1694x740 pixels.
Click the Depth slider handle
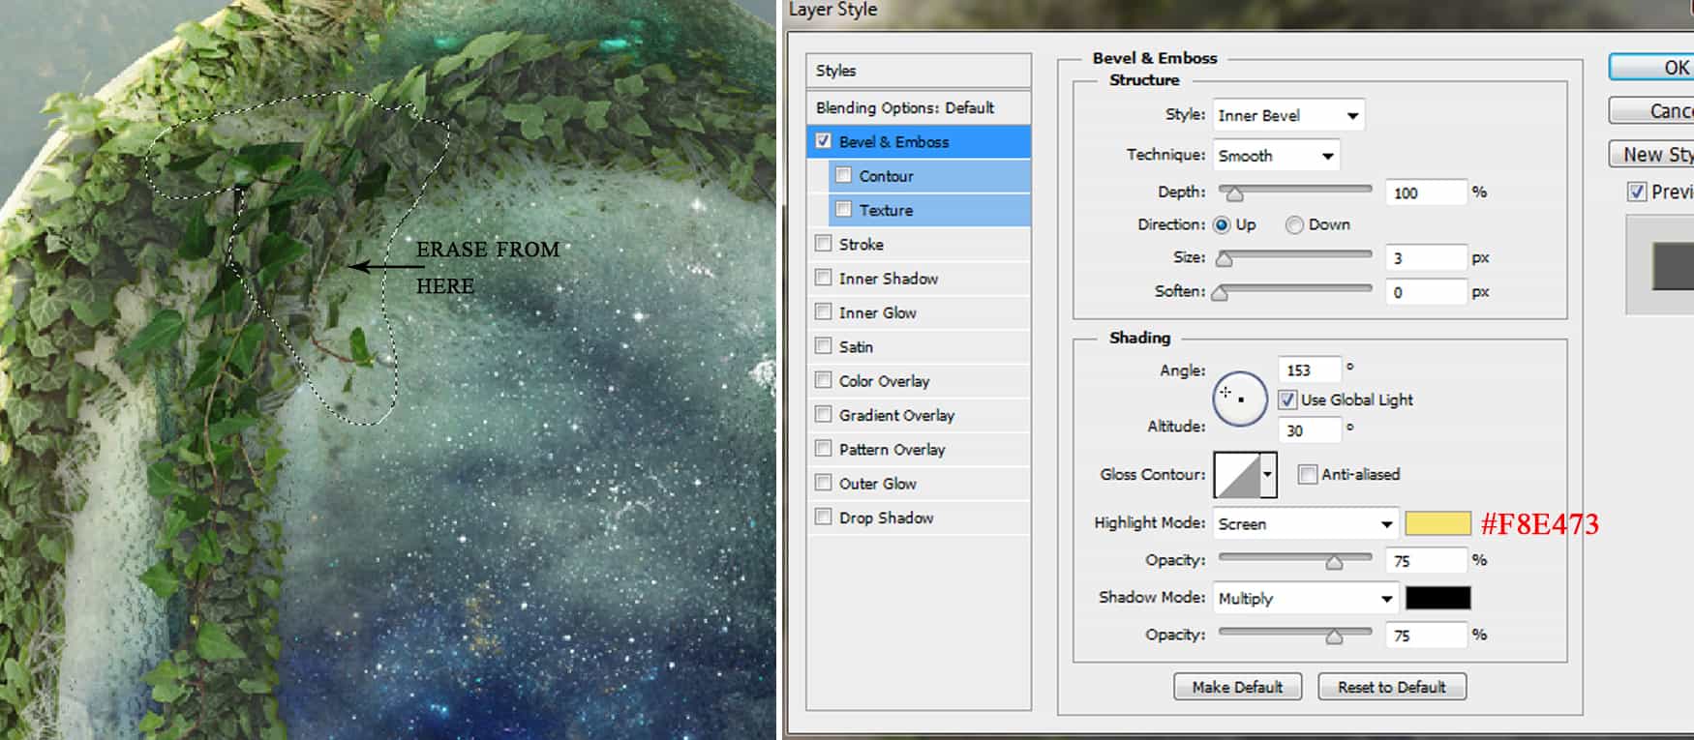(x=1234, y=193)
